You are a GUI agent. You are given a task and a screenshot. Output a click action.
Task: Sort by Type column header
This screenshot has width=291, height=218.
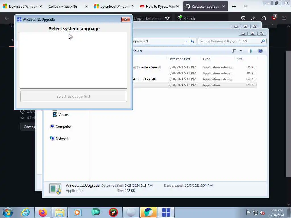coord(206,59)
